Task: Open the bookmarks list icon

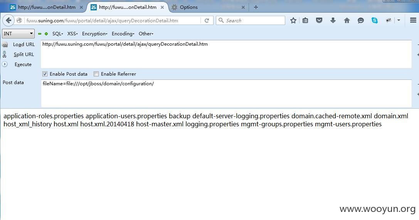Action: click(305, 20)
